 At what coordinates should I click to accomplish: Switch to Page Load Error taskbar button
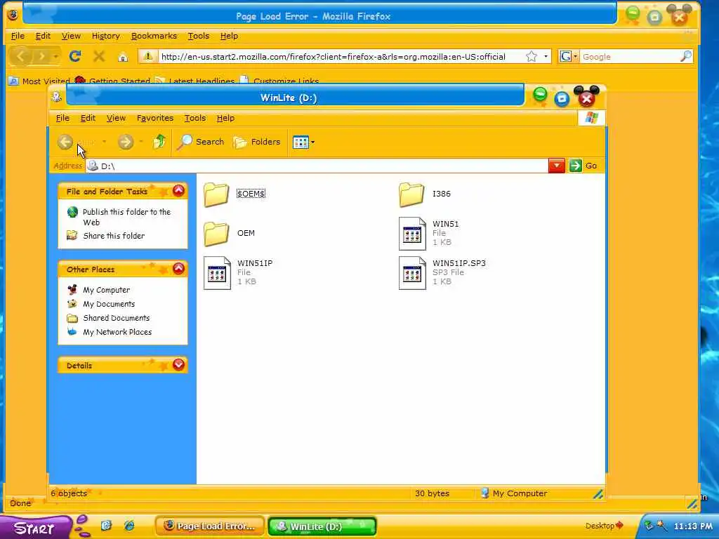210,526
